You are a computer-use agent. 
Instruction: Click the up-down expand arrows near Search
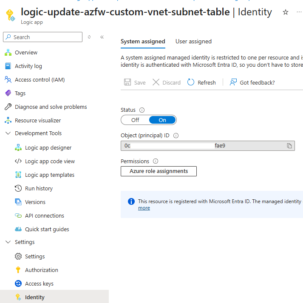click(89, 37)
